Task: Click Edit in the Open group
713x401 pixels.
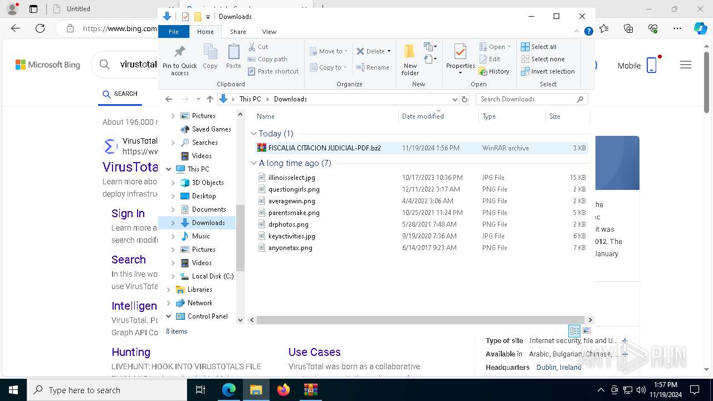Action: tap(490, 59)
